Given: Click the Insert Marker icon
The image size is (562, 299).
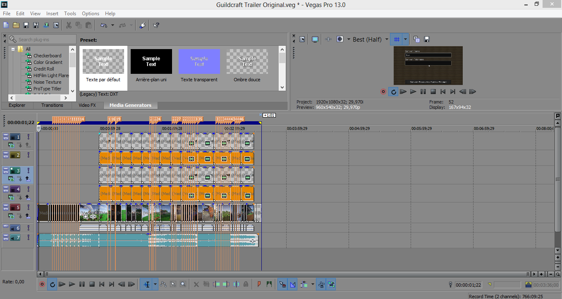Looking at the screenshot, I should [x=259, y=284].
